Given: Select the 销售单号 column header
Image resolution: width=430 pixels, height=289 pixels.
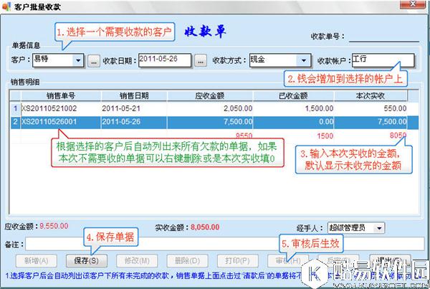Looking at the screenshot, I should tap(61, 96).
